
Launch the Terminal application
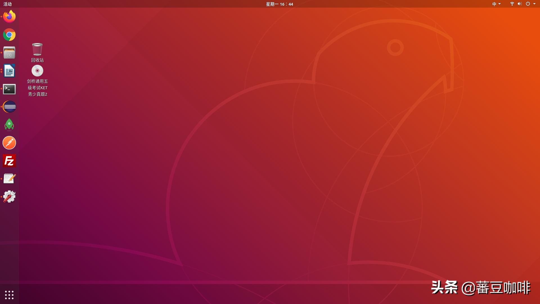[x=9, y=89]
